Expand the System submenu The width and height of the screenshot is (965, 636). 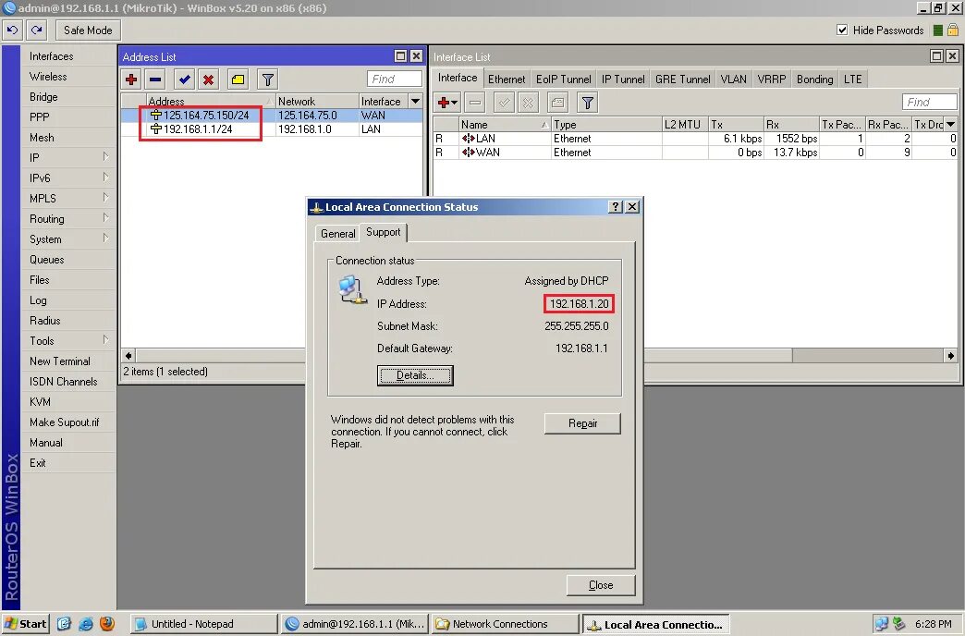tap(68, 238)
